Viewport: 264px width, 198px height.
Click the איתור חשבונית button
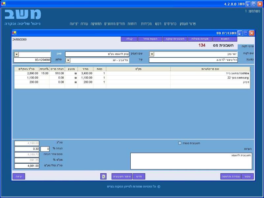pos(122,177)
